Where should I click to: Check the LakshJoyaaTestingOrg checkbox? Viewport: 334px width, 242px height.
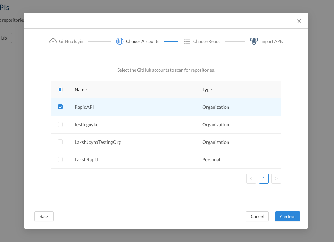coord(60,142)
